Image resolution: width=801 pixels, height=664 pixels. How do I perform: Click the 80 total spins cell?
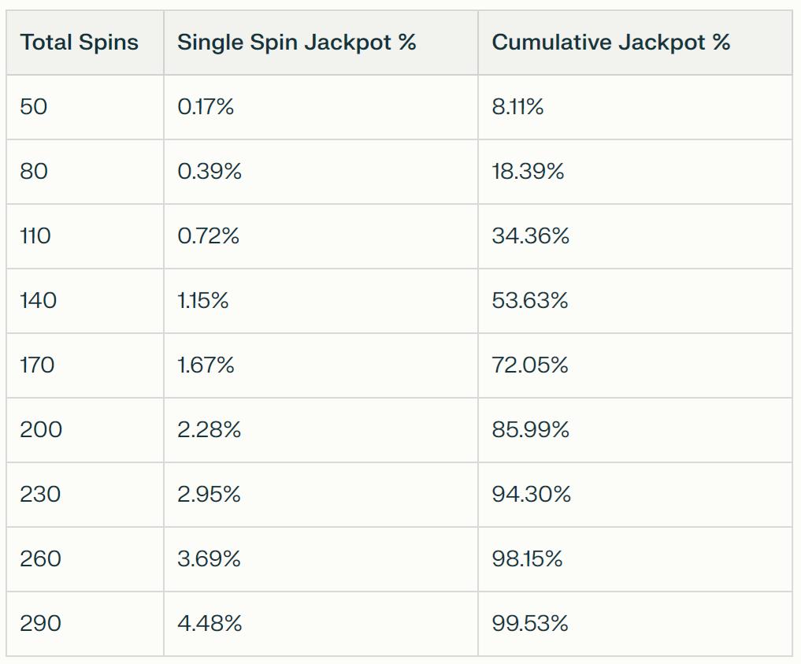point(34,172)
